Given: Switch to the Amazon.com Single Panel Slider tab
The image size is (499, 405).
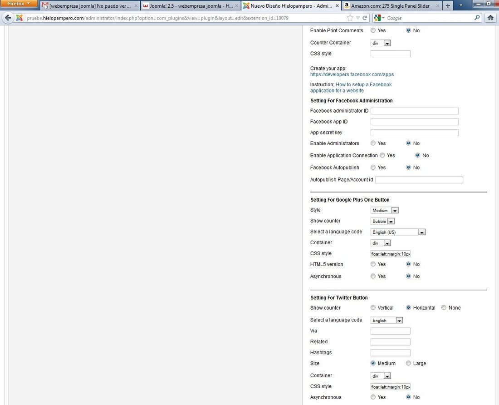Looking at the screenshot, I should point(392,6).
